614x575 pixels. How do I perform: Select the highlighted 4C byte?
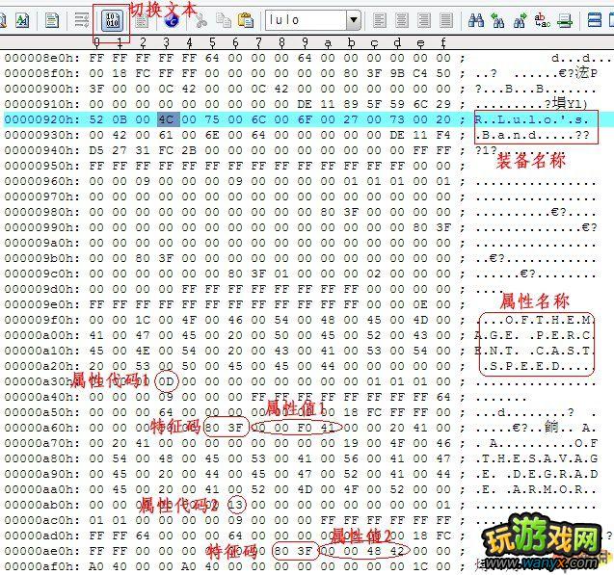tap(165, 118)
